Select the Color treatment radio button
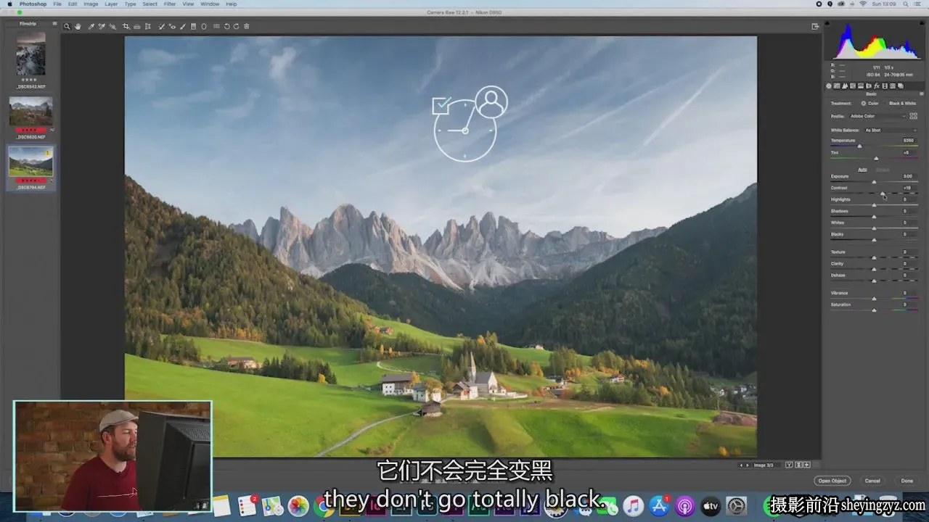Image resolution: width=929 pixels, height=522 pixels. click(864, 104)
